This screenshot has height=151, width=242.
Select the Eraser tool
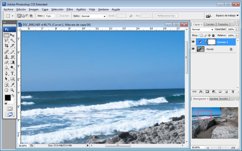(6, 62)
